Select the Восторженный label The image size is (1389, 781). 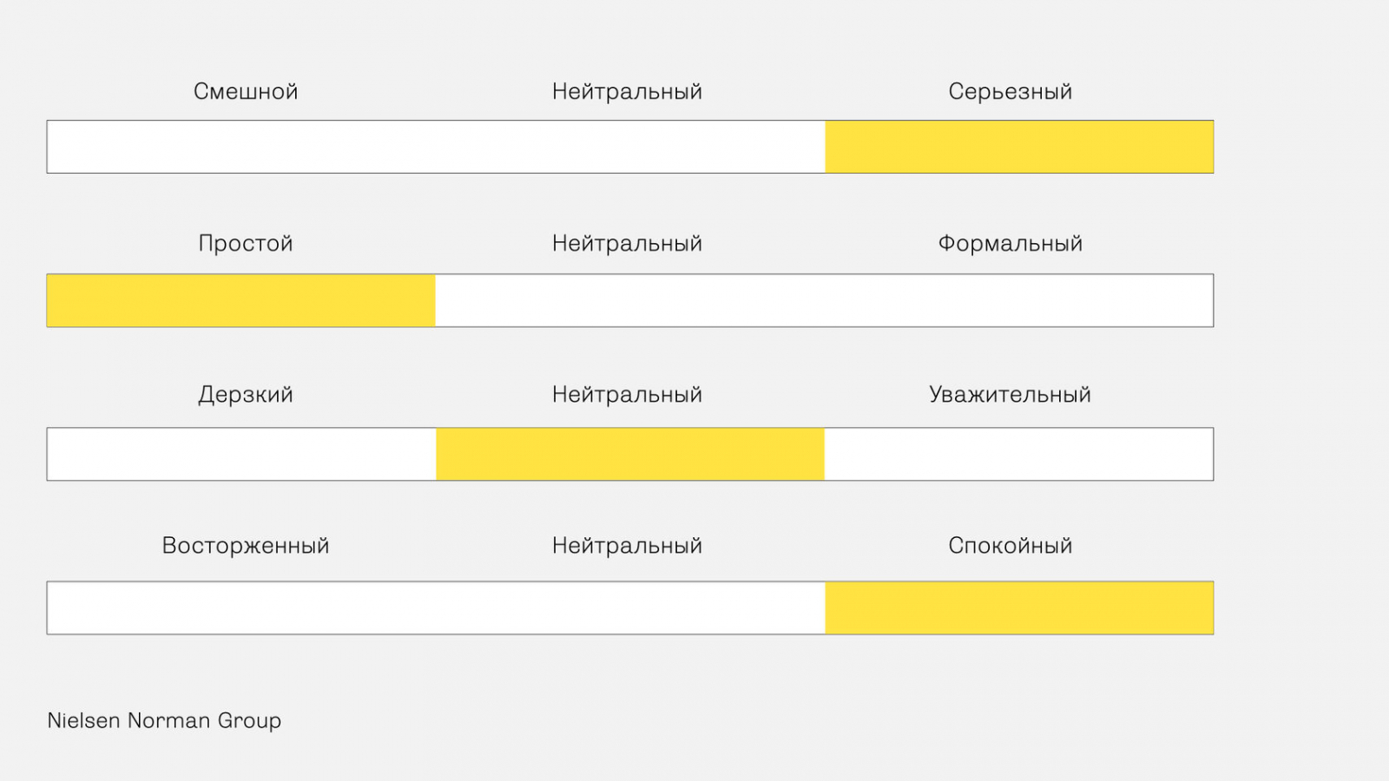point(246,545)
